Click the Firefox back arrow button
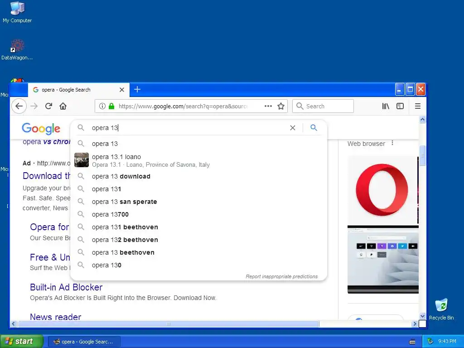Image resolution: width=464 pixels, height=348 pixels. 19,106
